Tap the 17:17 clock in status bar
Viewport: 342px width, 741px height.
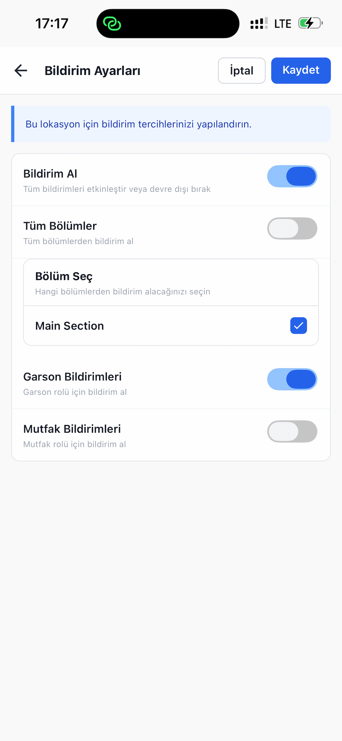(52, 24)
